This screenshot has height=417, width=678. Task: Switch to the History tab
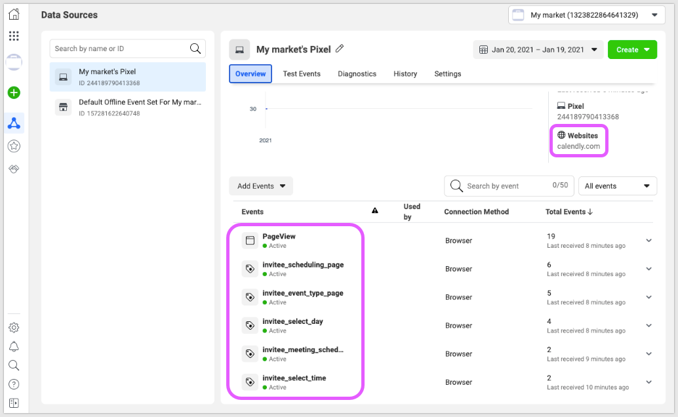(x=405, y=73)
